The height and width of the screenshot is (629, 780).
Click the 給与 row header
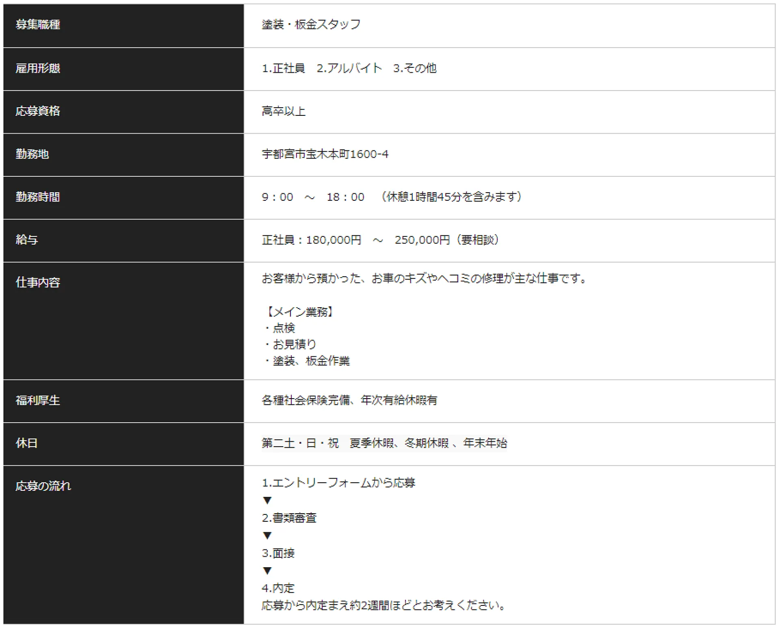27,240
